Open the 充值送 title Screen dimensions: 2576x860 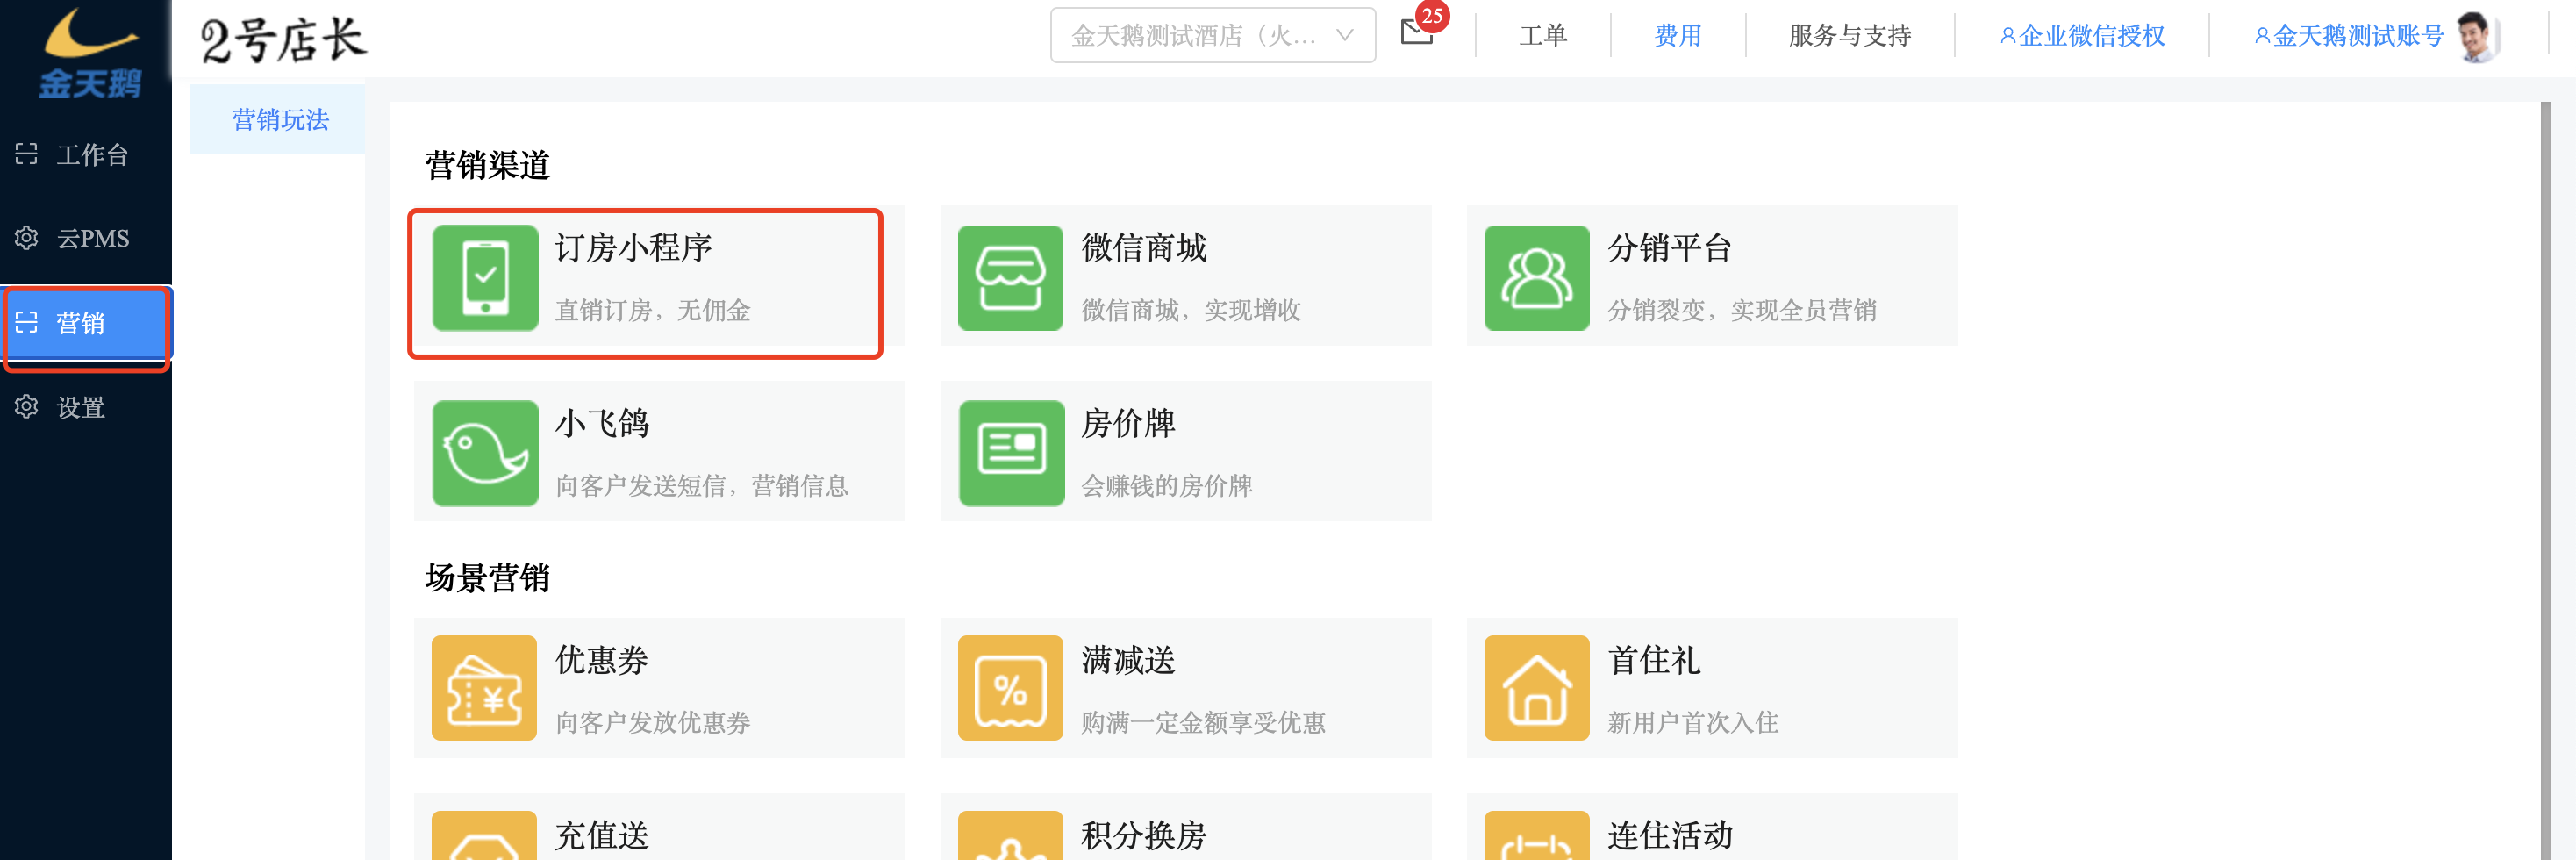(602, 835)
